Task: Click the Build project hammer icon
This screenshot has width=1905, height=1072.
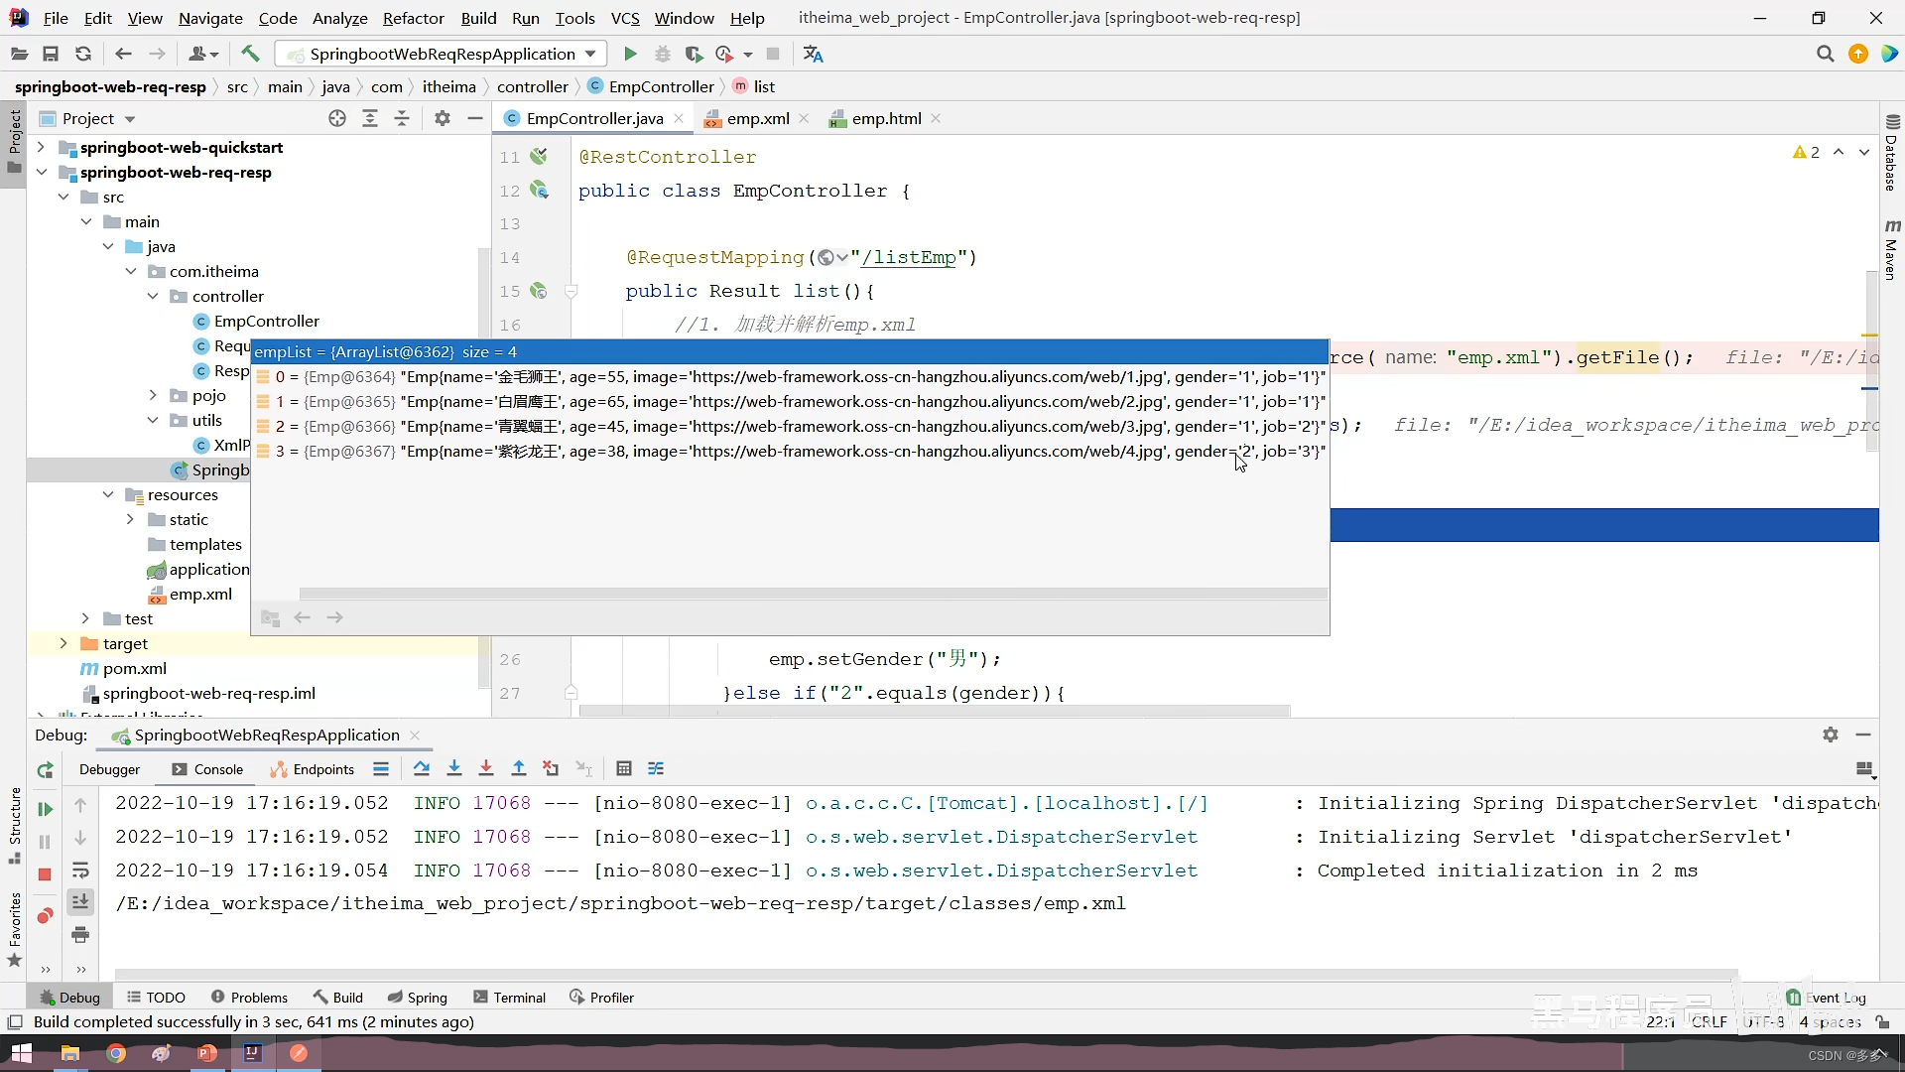Action: pyautogui.click(x=250, y=54)
